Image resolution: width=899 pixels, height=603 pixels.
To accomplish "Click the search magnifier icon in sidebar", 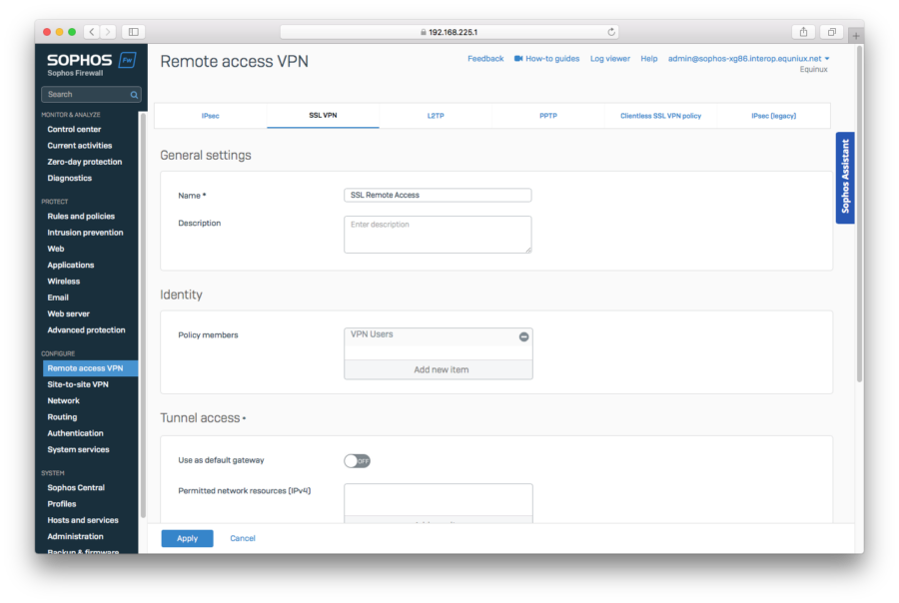I will [x=134, y=95].
